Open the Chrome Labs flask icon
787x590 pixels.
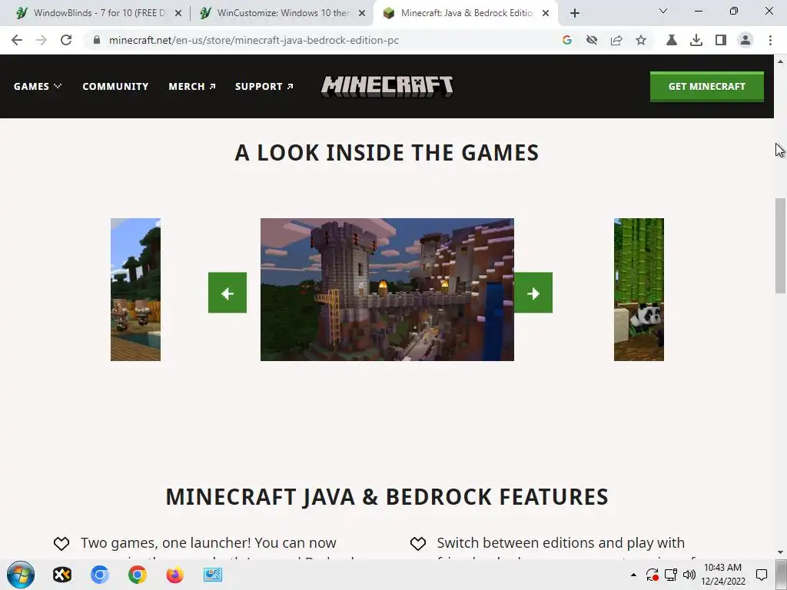pos(672,40)
